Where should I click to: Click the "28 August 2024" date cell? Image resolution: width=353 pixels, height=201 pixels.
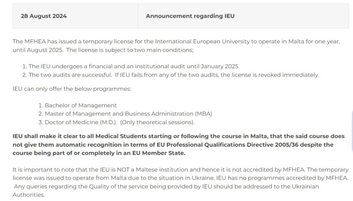44,16
